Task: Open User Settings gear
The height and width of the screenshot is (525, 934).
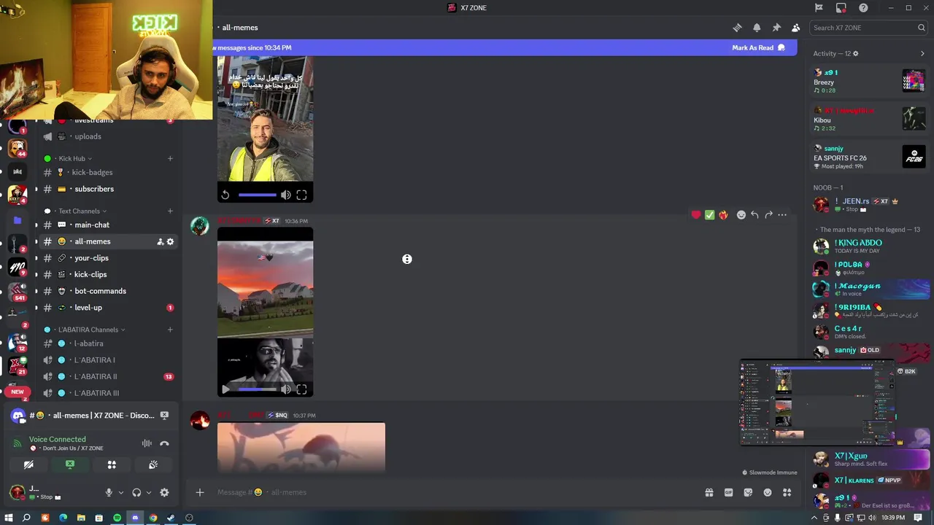Action: click(164, 493)
